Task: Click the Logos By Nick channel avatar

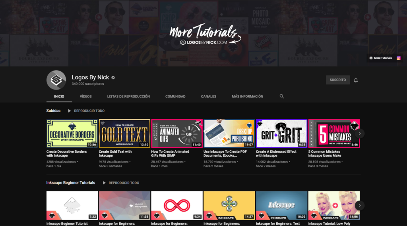Action: click(x=56, y=80)
